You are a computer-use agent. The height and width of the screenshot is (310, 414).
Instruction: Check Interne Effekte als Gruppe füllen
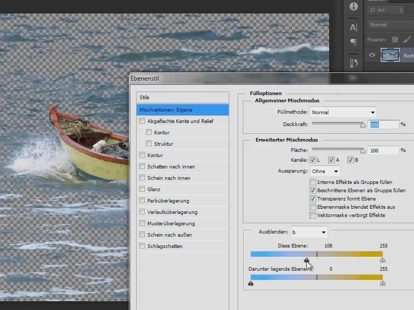click(313, 182)
